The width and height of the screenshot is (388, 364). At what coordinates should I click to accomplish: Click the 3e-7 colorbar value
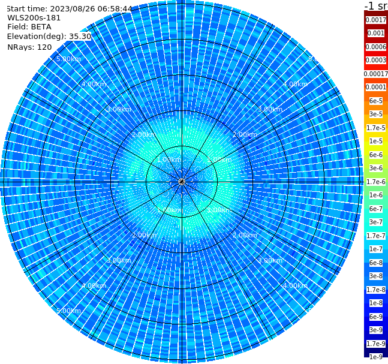tap(376, 222)
